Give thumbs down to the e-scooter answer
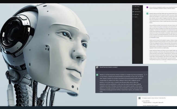This screenshot has width=177, height=109. [147, 75]
